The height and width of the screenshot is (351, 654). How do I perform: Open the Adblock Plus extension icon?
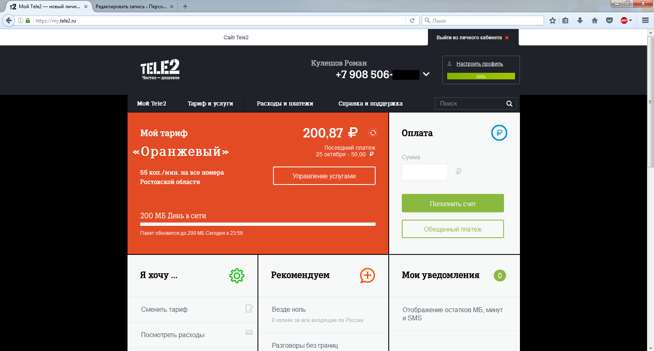pyautogui.click(x=624, y=20)
